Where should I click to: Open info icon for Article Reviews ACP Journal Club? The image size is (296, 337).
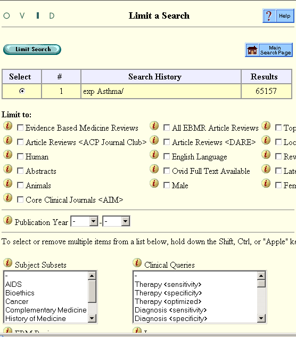click(x=8, y=140)
